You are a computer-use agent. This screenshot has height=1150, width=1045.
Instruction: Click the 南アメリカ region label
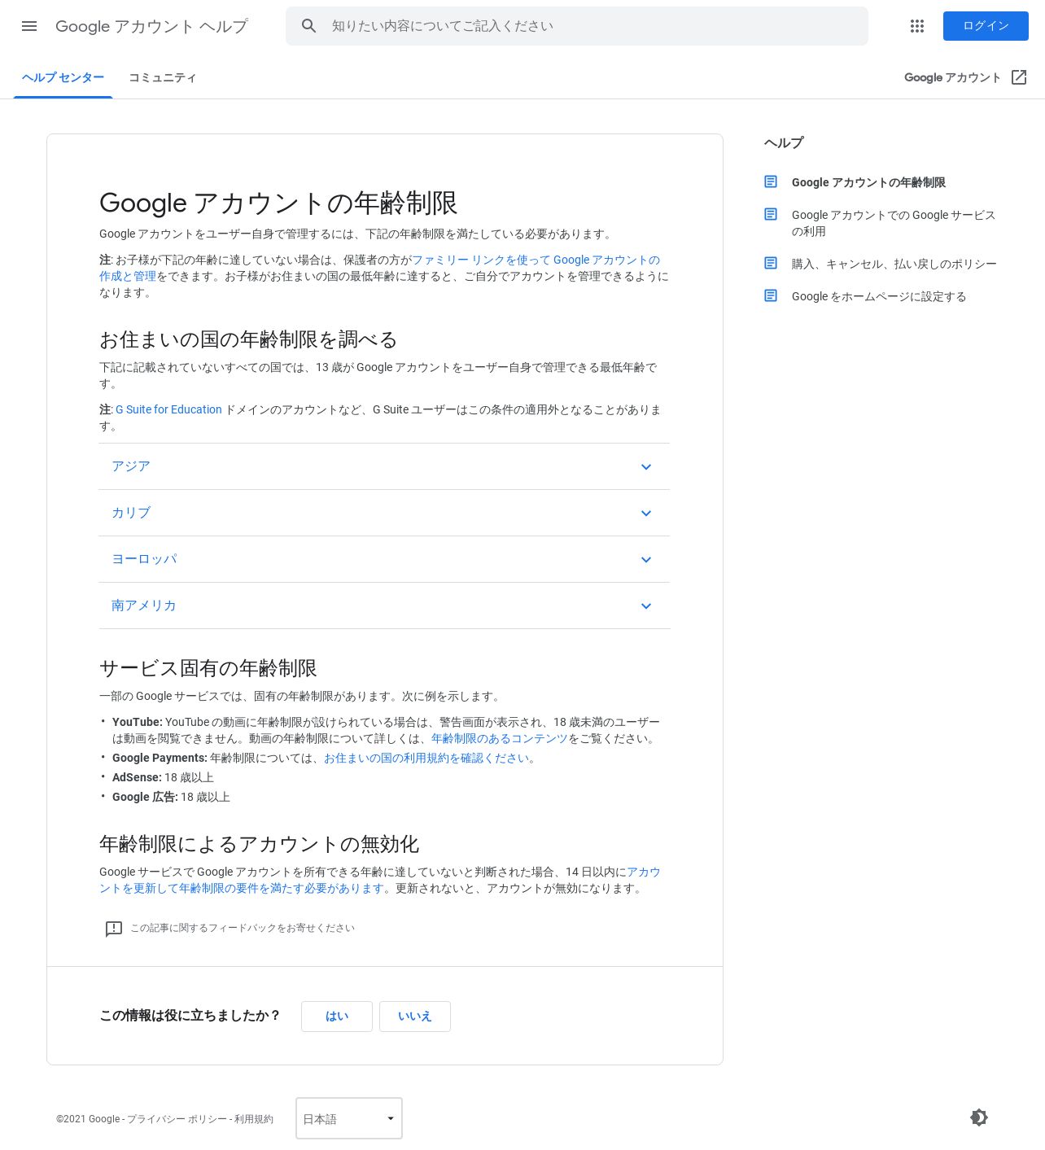[144, 606]
